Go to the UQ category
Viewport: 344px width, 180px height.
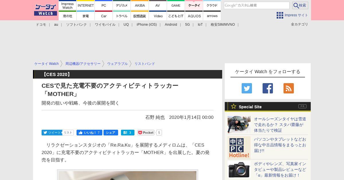[126, 25]
